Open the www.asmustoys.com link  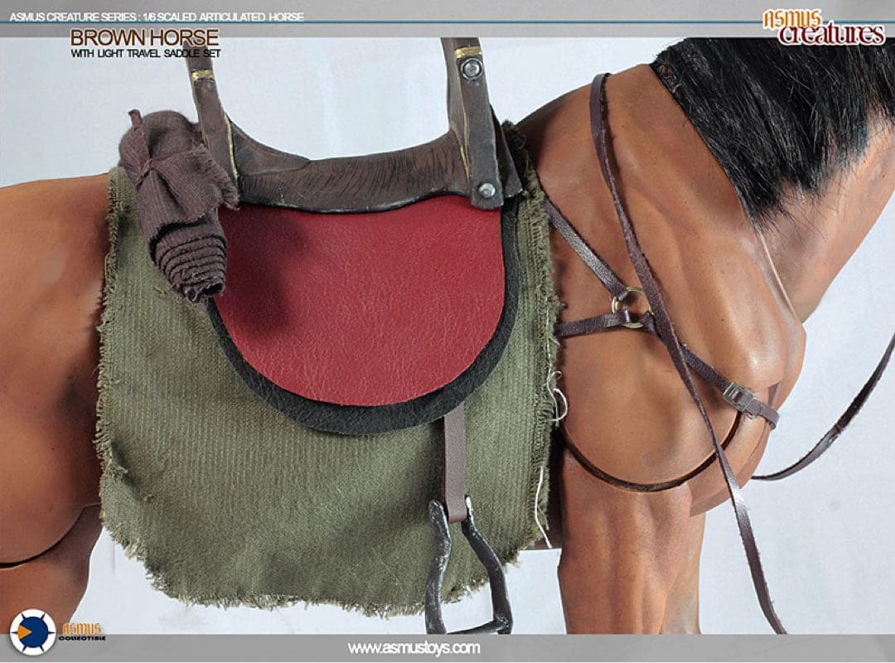click(414, 648)
